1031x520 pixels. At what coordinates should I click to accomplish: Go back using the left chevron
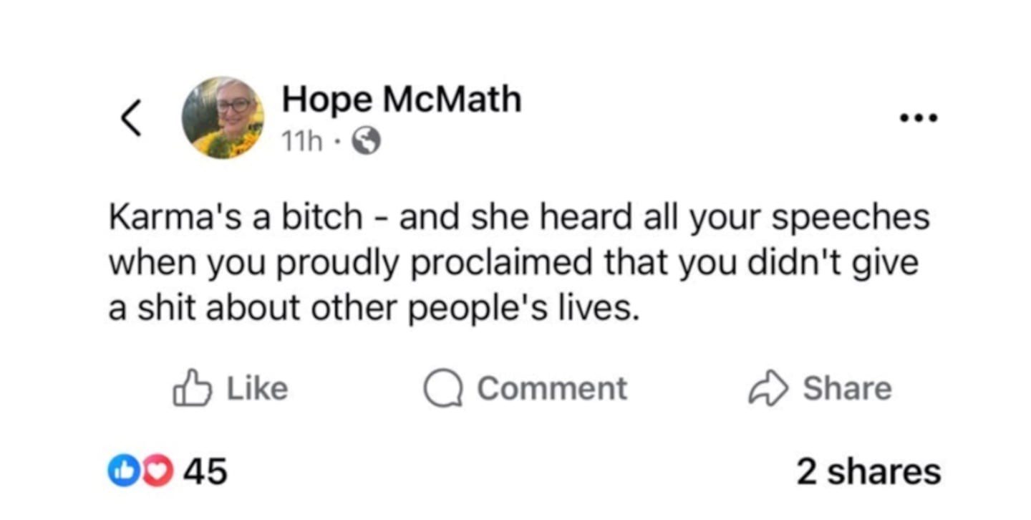130,118
